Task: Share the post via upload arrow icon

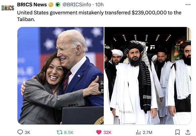Action: point(188,132)
